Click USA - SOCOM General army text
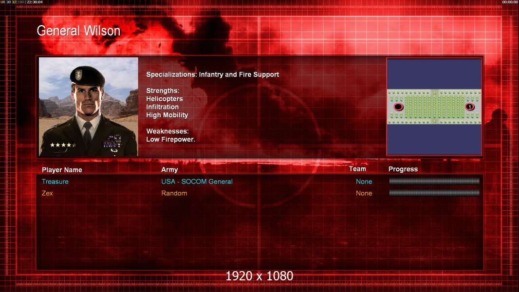Image resolution: width=519 pixels, height=292 pixels. click(197, 182)
